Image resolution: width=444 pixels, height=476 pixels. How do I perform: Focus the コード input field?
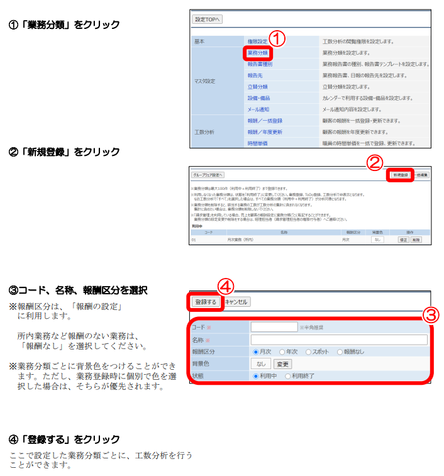click(274, 327)
